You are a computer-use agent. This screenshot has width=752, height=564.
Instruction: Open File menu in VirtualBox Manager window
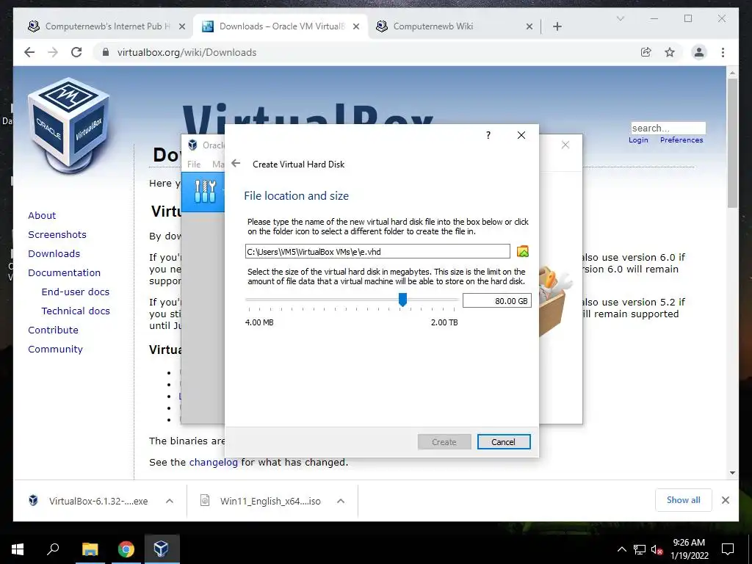coord(194,164)
